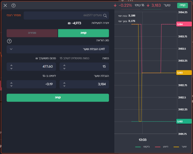193x154 pixels.
Task: Open help icon for order type (סוג הוראה)
Action: point(9,41)
